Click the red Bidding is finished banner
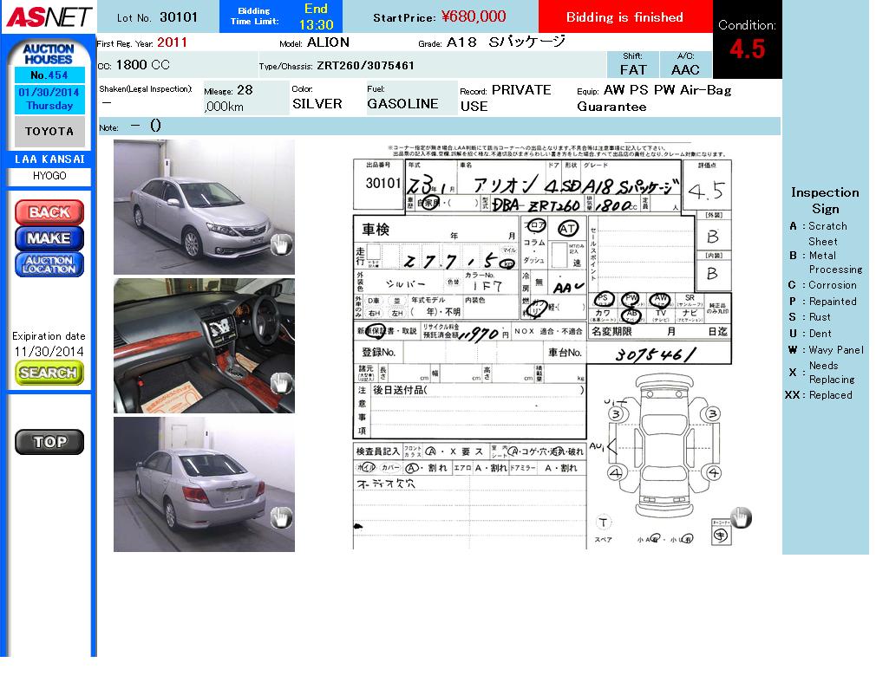The height and width of the screenshot is (695, 876). [x=624, y=17]
